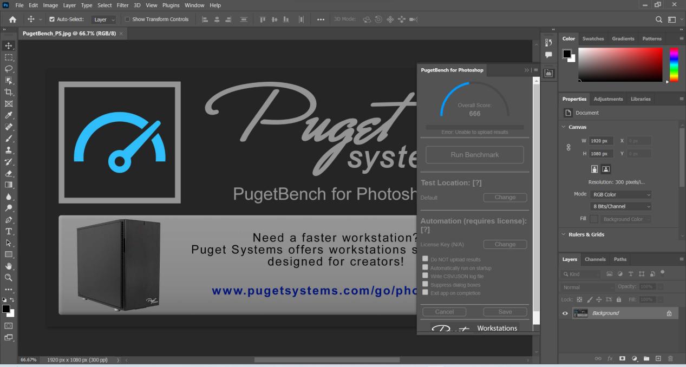The height and width of the screenshot is (367, 686).
Task: Click Change button for Test Location
Action: coord(505,198)
